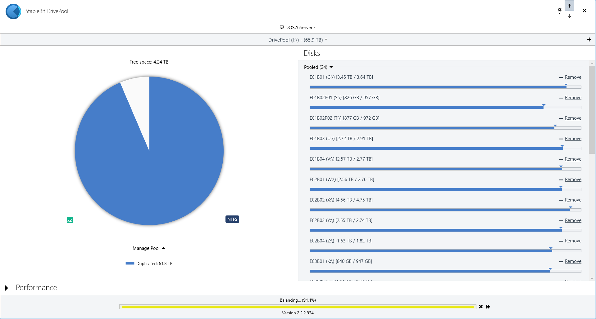596x319 pixels.
Task: Click the E01B02P01 (S:\) usage bar
Action: 445,108
